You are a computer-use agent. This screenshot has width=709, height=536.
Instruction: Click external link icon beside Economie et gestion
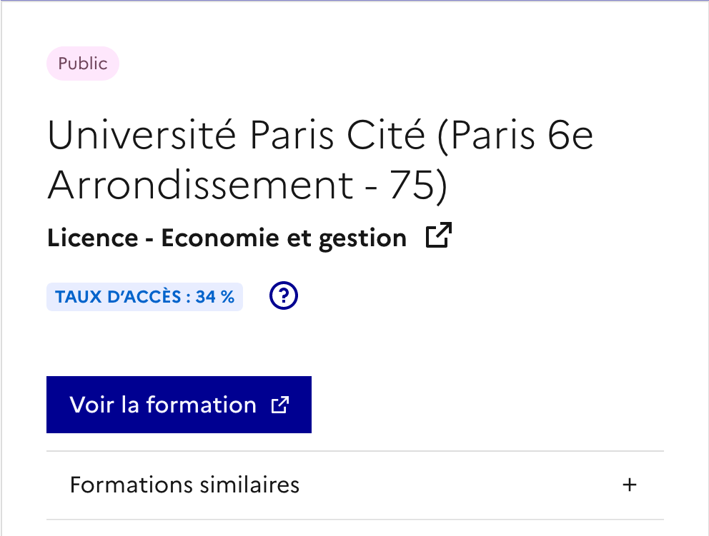(x=439, y=236)
